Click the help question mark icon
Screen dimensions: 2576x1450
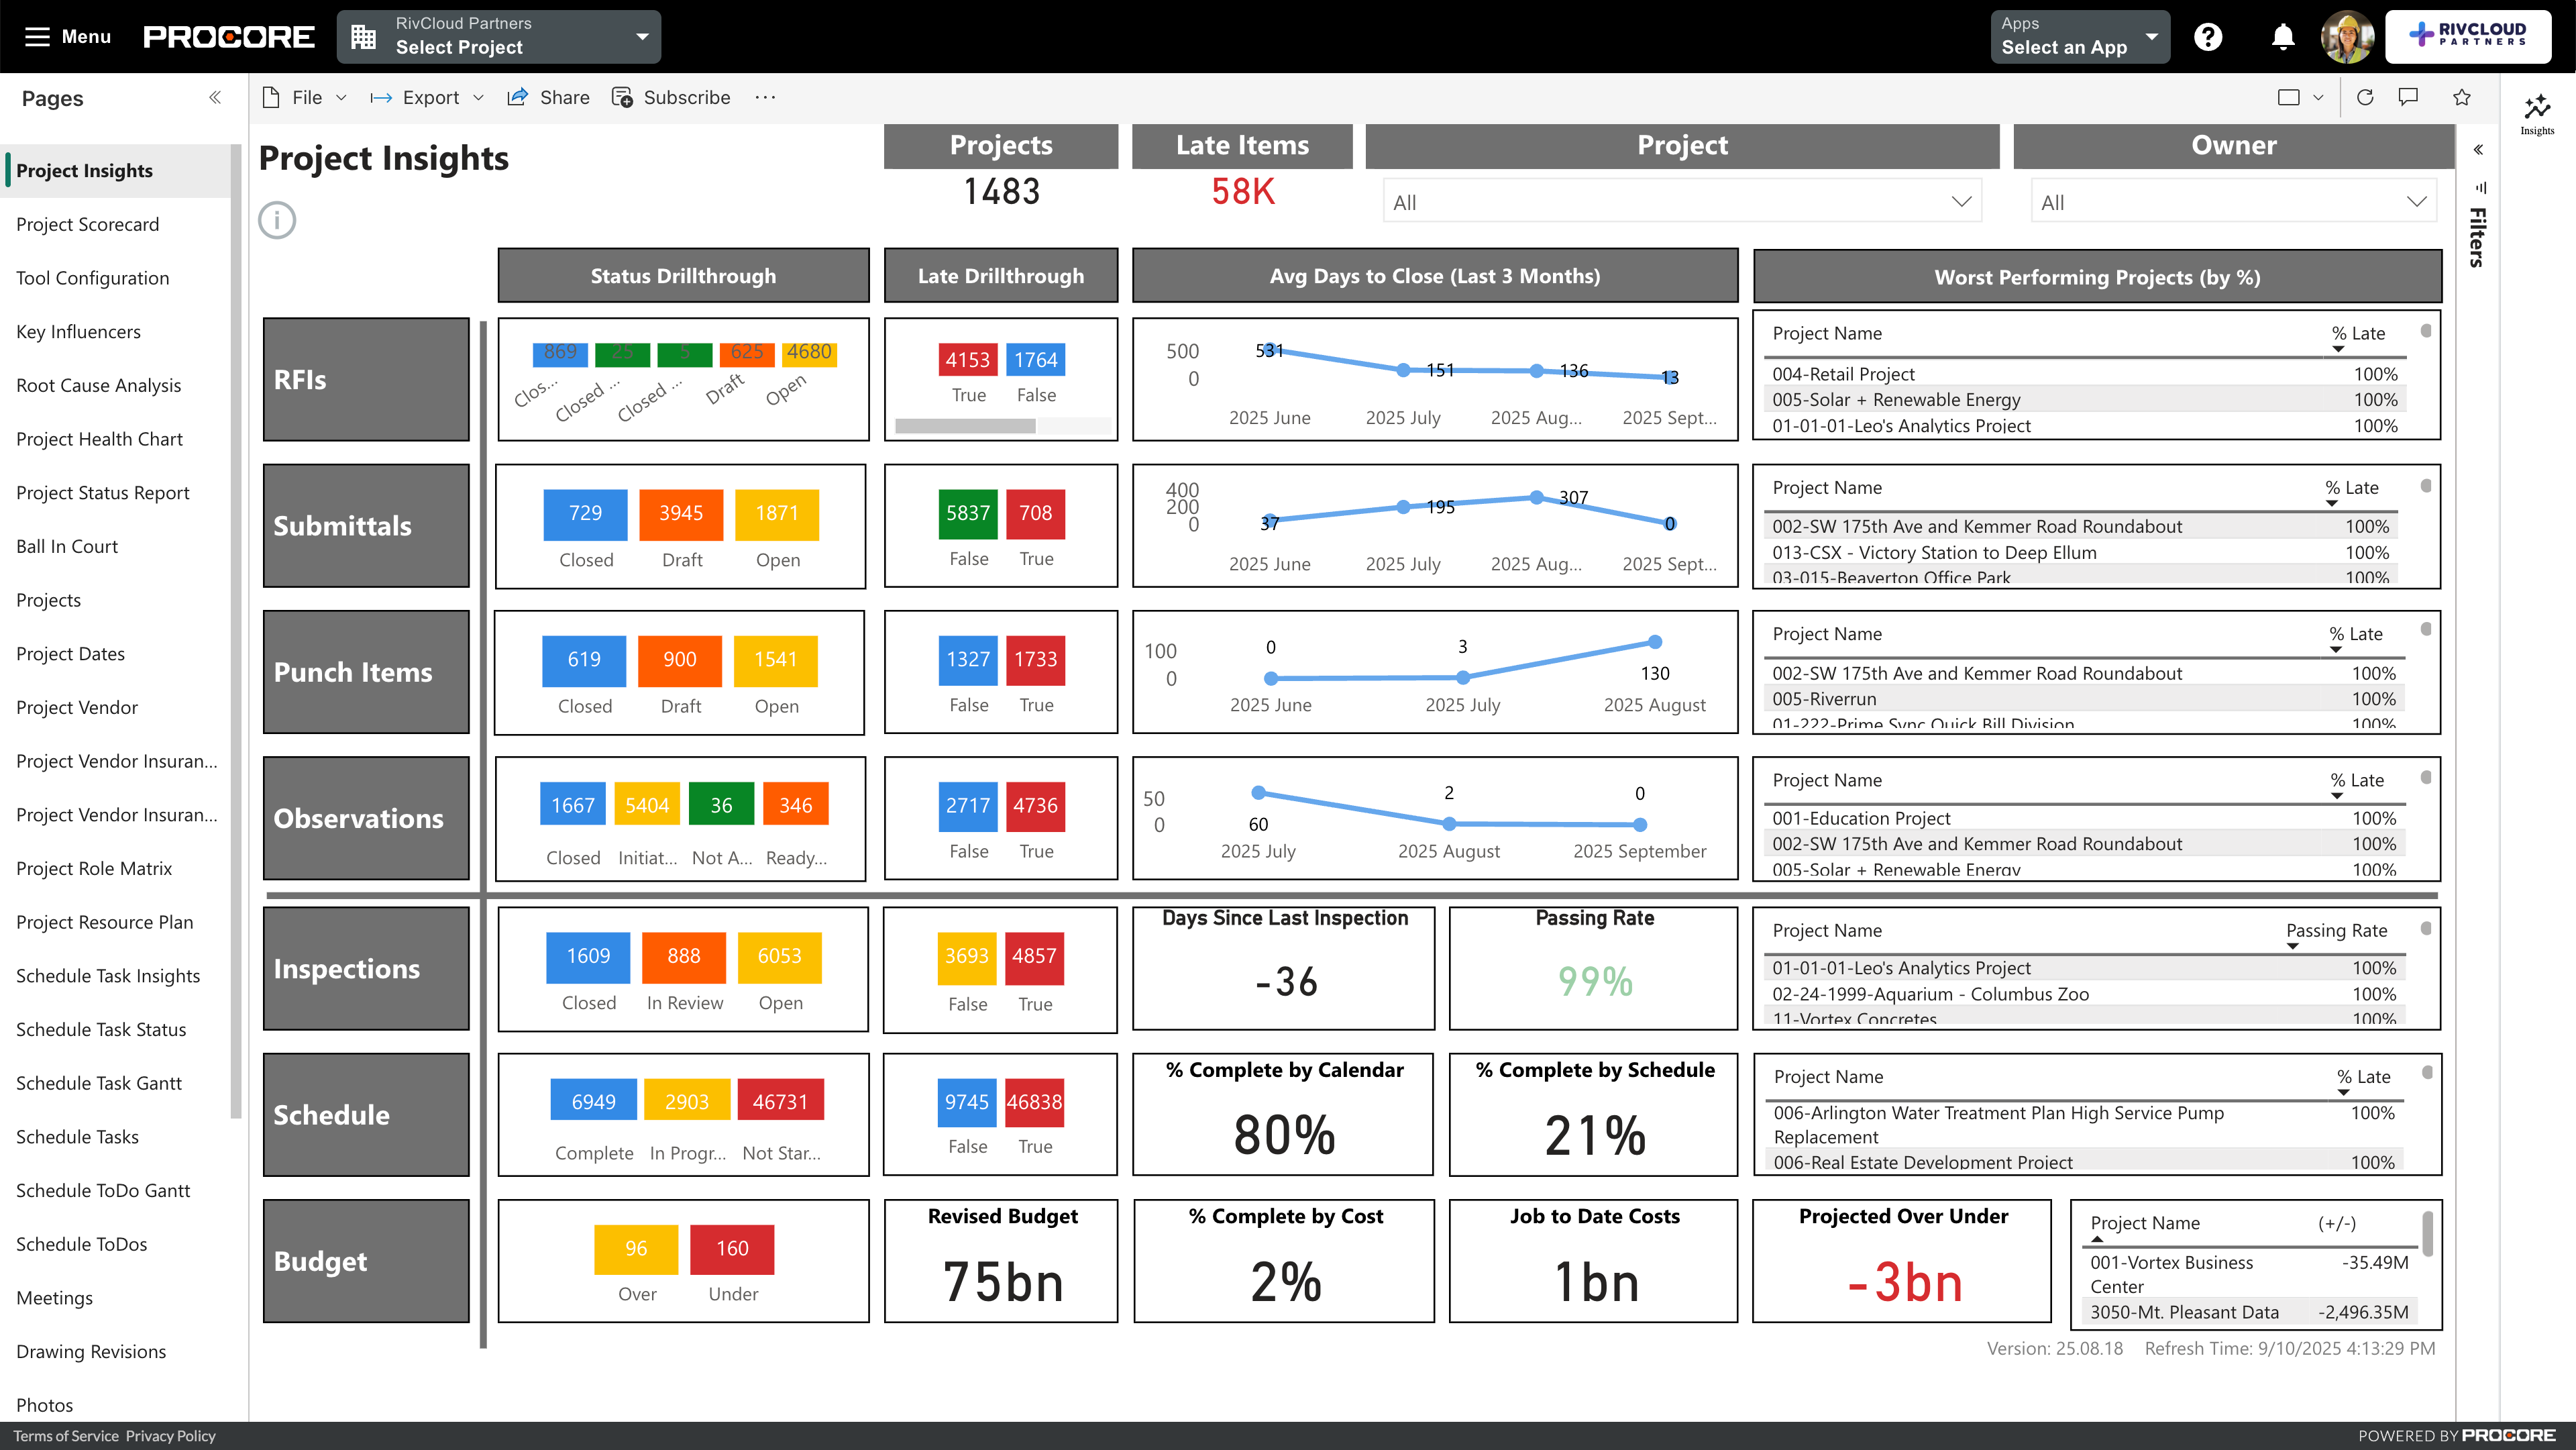click(2209, 36)
